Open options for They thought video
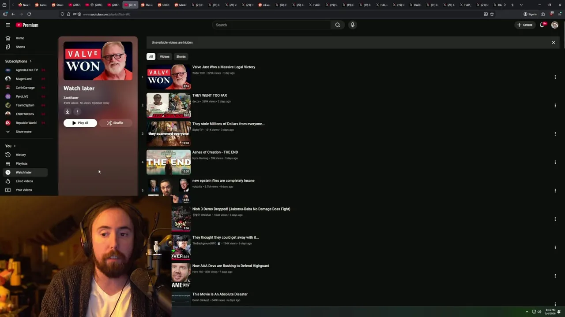Viewport: 565px width, 317px height. (x=555, y=247)
